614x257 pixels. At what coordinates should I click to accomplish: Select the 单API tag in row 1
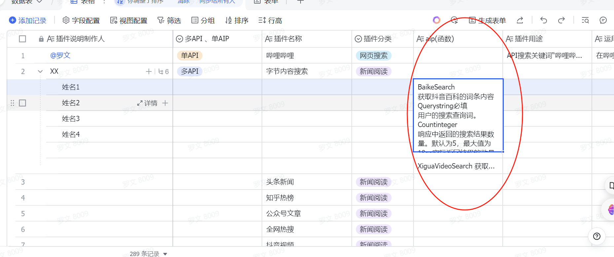point(190,55)
